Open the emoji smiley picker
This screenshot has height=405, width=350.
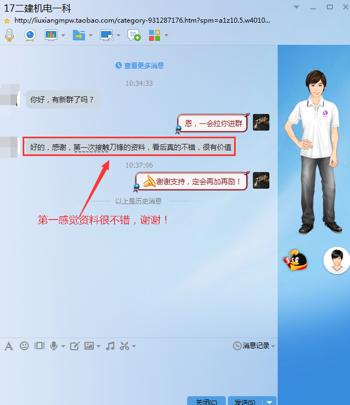tap(24, 346)
